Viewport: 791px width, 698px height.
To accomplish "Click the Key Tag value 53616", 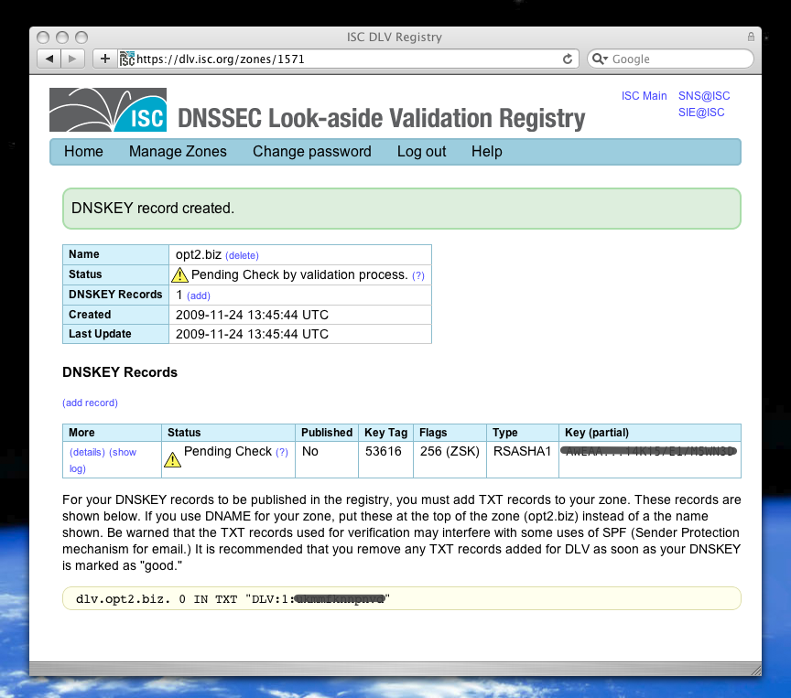I will (x=384, y=451).
